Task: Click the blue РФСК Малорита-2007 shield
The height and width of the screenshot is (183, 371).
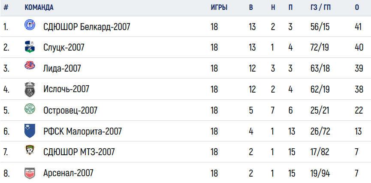Action: pyautogui.click(x=30, y=131)
